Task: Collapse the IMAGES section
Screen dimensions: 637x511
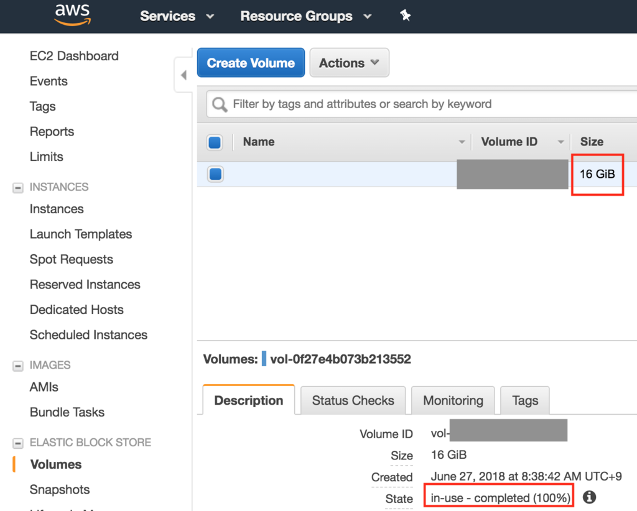Action: tap(18, 366)
